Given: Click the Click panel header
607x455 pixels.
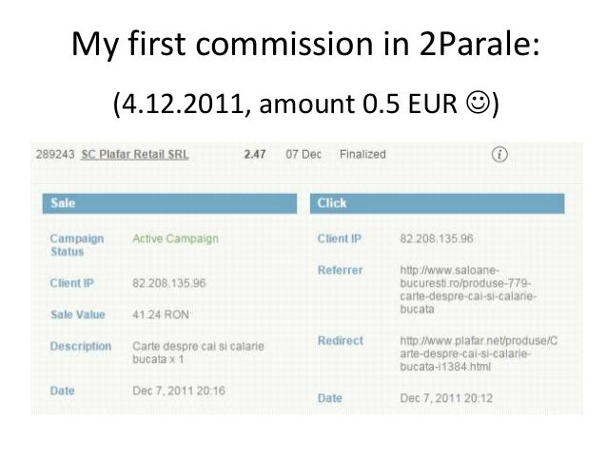Looking at the screenshot, I should 437,203.
